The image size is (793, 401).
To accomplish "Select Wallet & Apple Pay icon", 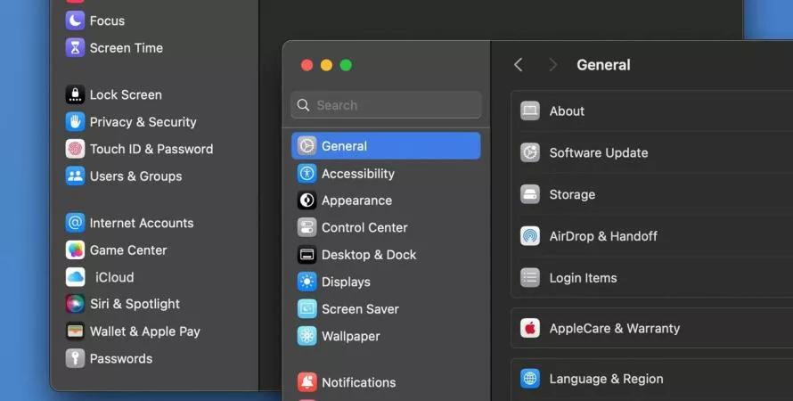I will click(x=75, y=331).
